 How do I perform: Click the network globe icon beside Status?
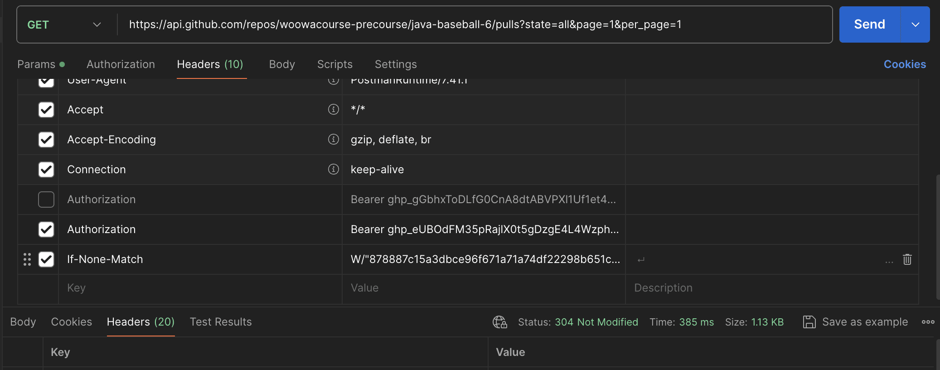coord(499,322)
